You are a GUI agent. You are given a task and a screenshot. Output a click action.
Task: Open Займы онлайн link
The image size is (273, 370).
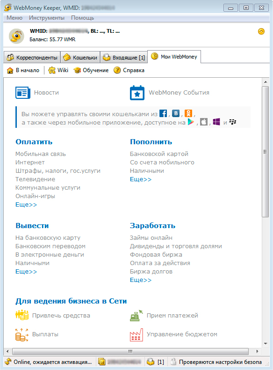[151, 237]
